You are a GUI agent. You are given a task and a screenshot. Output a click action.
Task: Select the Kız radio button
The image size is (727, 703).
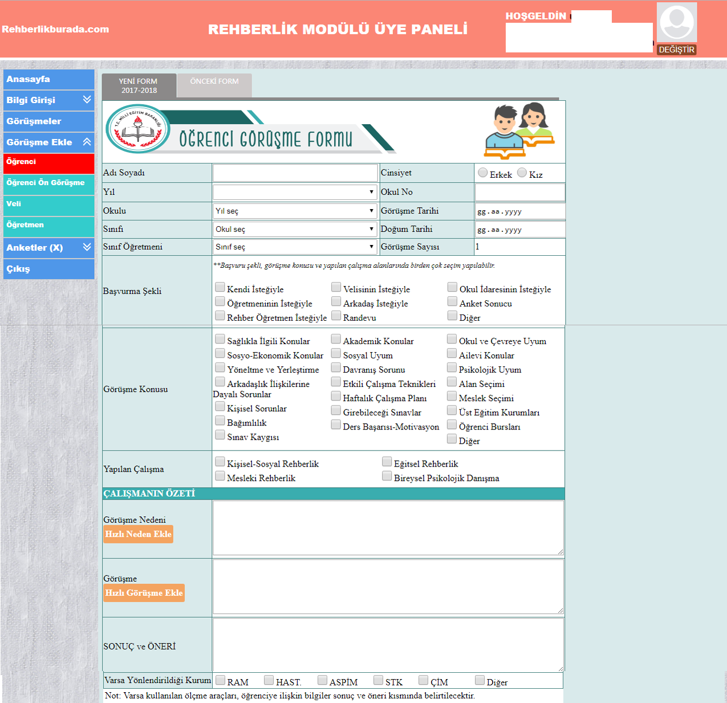pyautogui.click(x=522, y=173)
